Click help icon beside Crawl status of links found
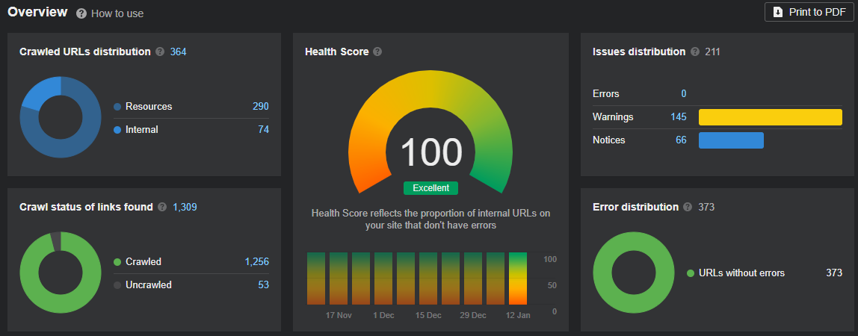This screenshot has width=858, height=336. [162, 207]
